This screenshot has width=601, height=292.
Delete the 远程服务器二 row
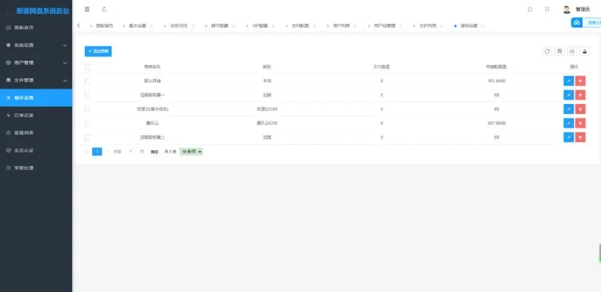(580, 137)
